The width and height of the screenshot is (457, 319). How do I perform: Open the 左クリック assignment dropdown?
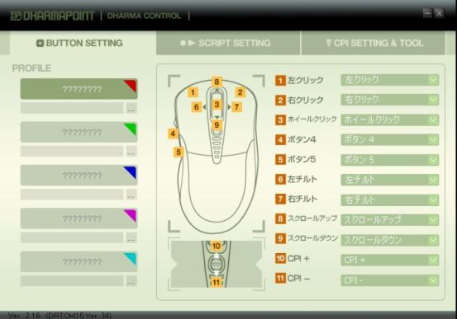390,80
